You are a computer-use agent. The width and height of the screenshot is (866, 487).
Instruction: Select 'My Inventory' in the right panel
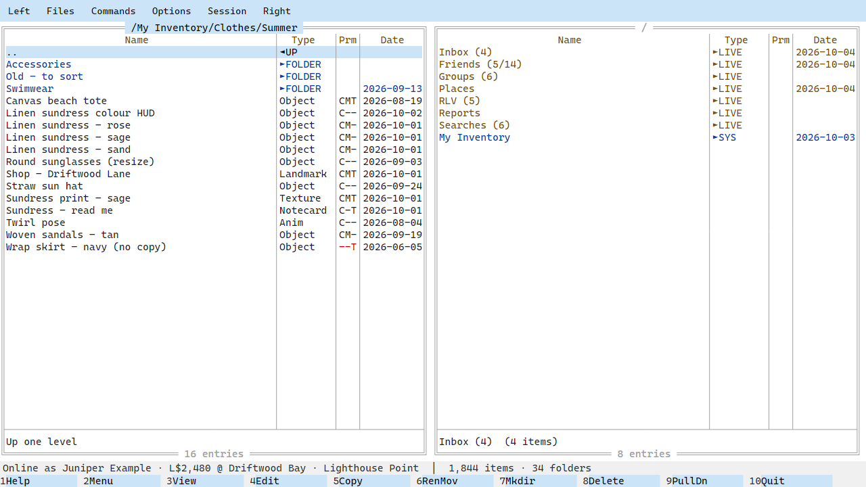tap(647, 137)
